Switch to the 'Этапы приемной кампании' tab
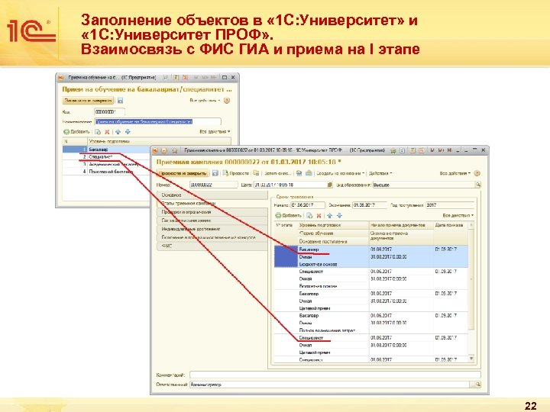 (x=212, y=204)
